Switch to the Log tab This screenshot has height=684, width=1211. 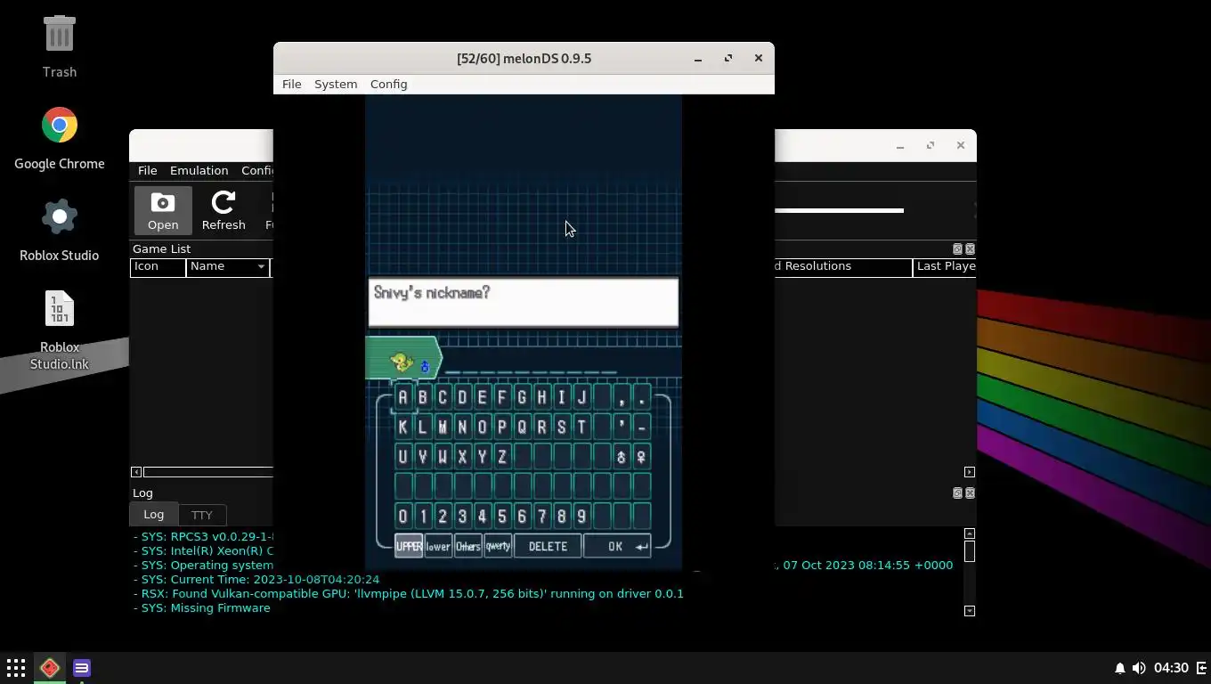point(154,514)
